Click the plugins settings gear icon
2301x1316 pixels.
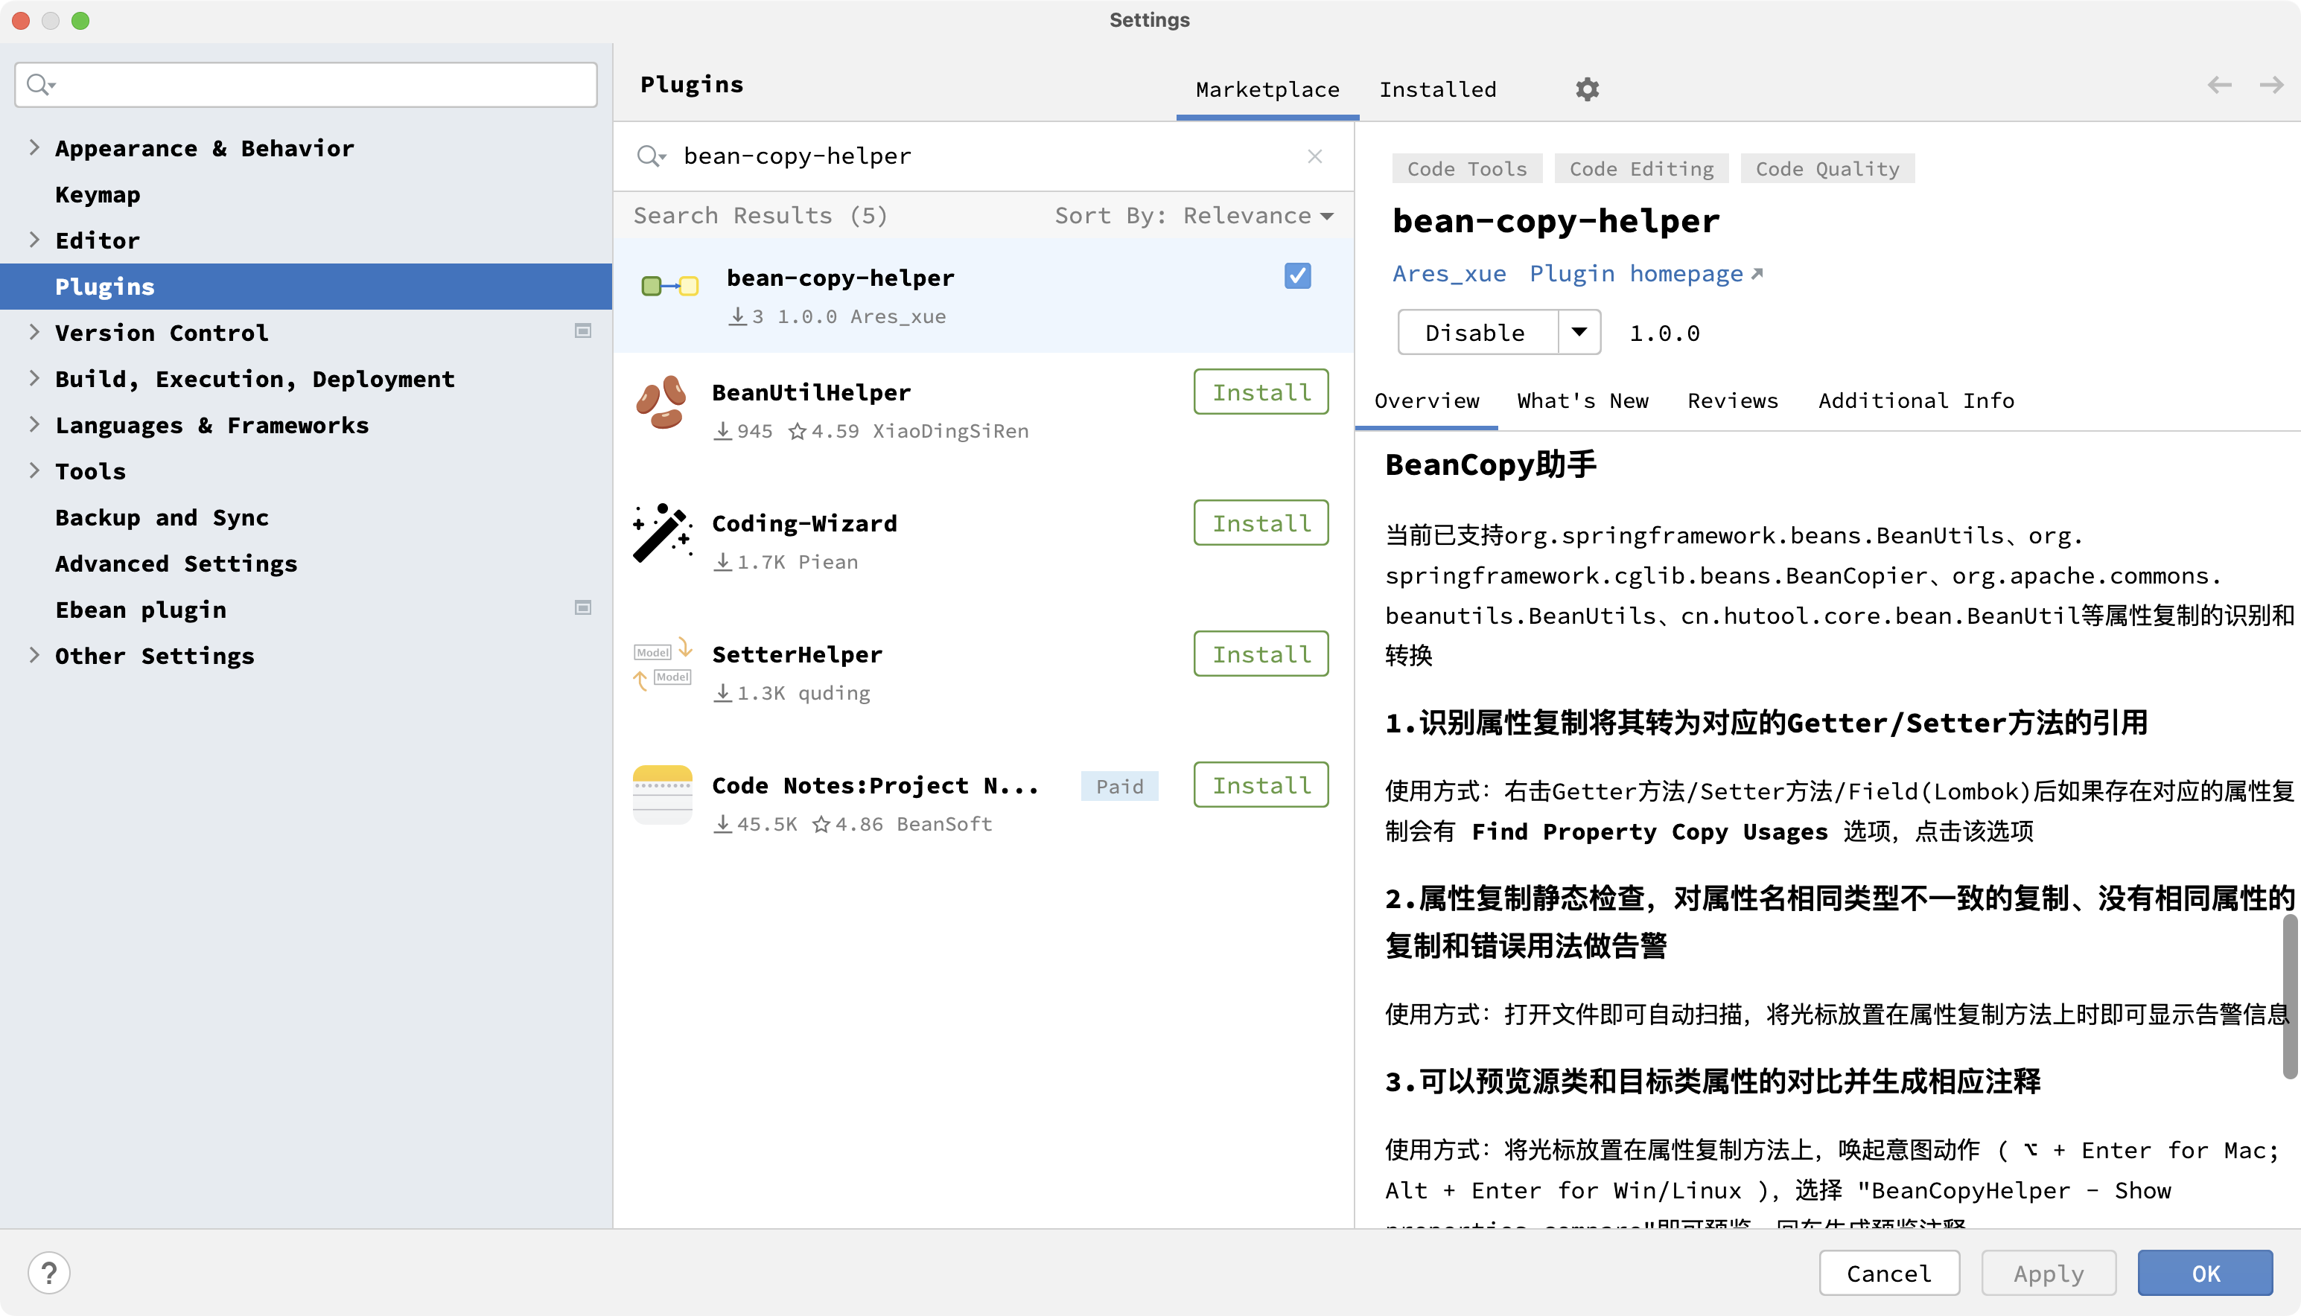click(x=1587, y=89)
